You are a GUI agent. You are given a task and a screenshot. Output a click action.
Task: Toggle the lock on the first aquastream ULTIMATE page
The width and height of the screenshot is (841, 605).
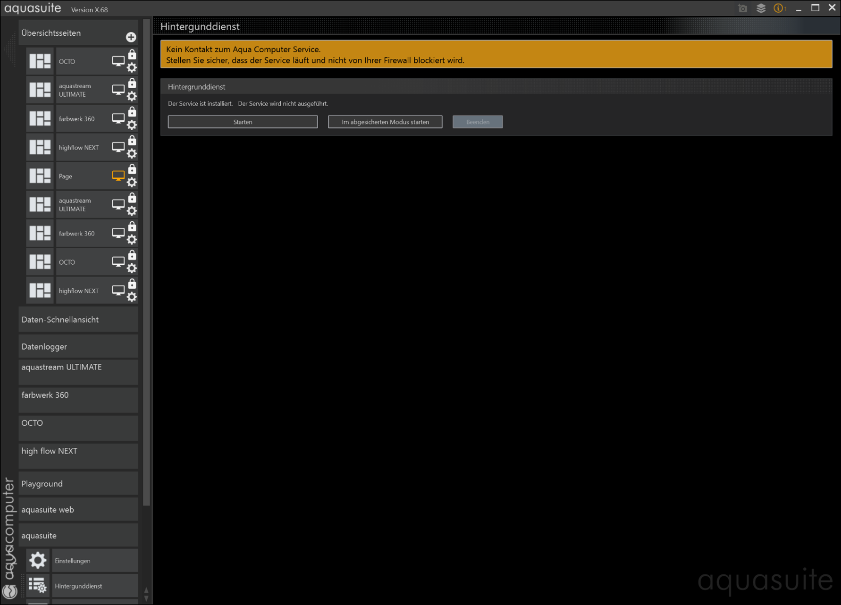pos(132,83)
